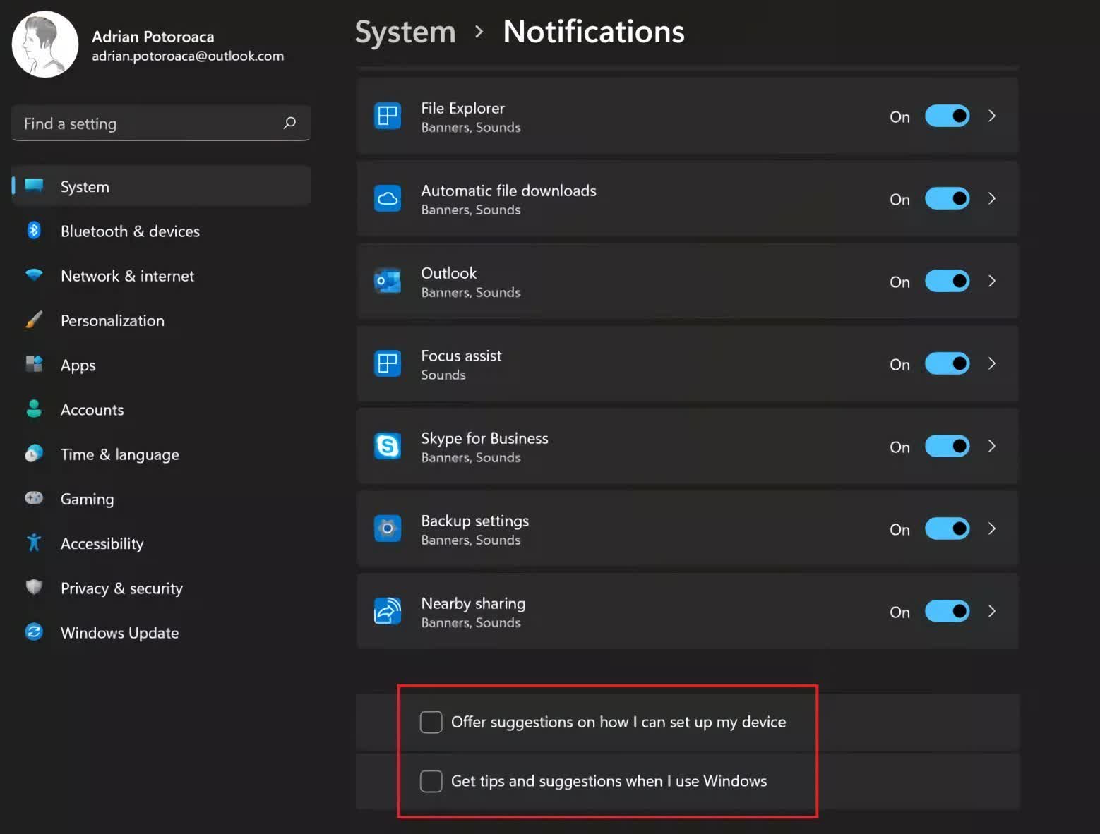This screenshot has width=1100, height=834.
Task: Click the Windows Update sync icon
Action: point(34,631)
